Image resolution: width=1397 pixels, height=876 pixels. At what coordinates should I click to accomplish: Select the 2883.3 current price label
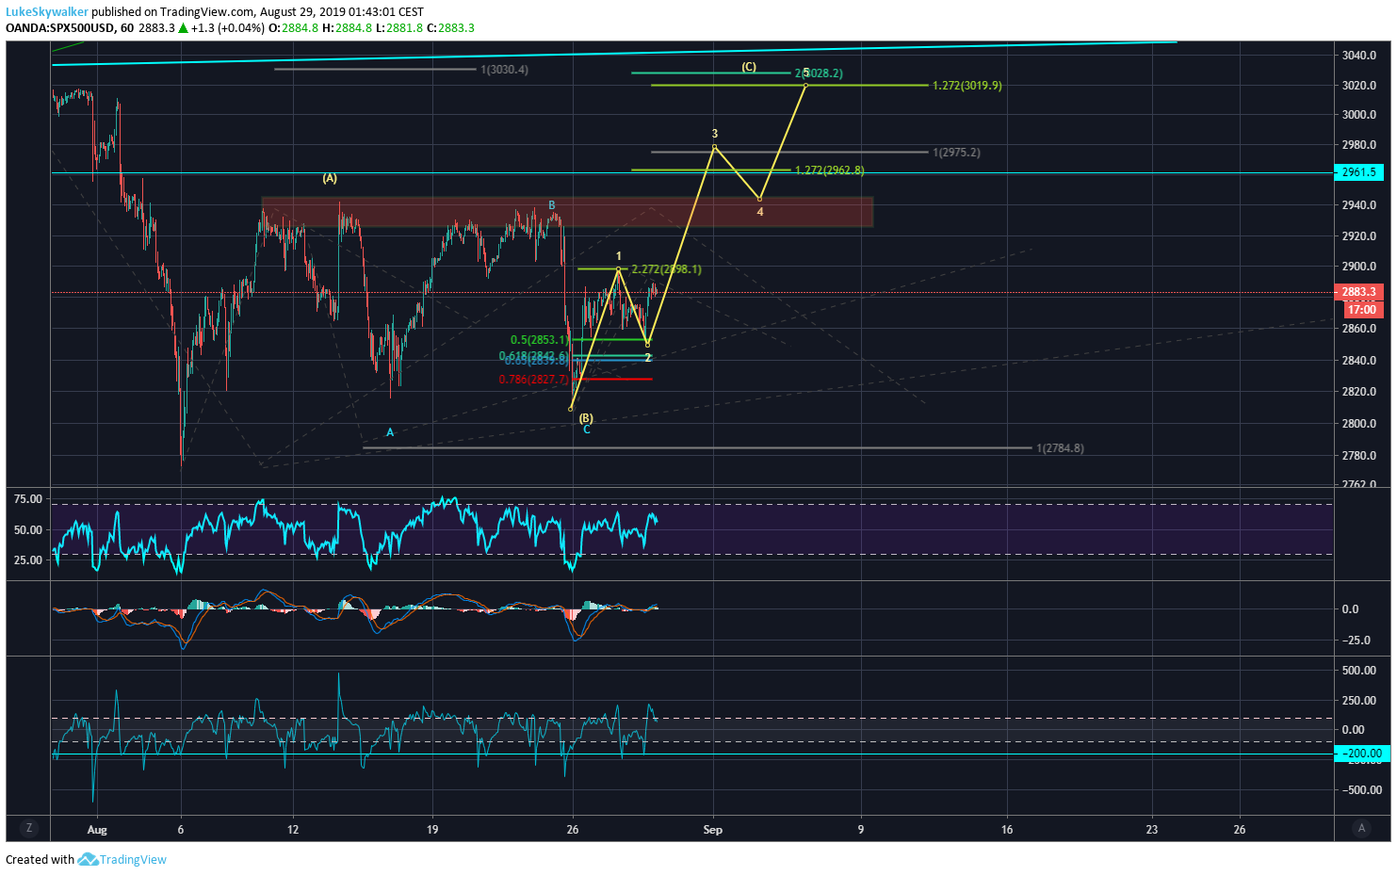pos(1359,292)
